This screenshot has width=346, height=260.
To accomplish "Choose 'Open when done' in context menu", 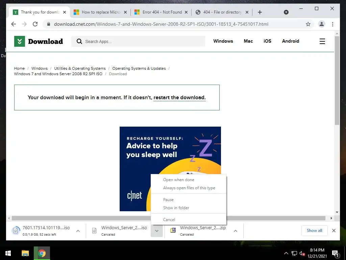I will (189, 180).
